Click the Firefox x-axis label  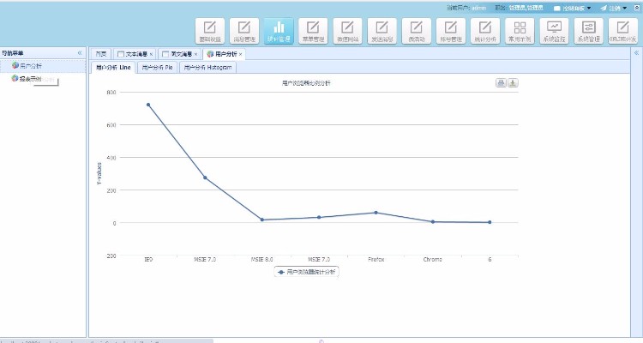coord(376,259)
